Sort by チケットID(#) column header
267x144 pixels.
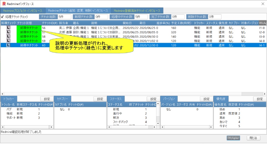tap(50, 23)
